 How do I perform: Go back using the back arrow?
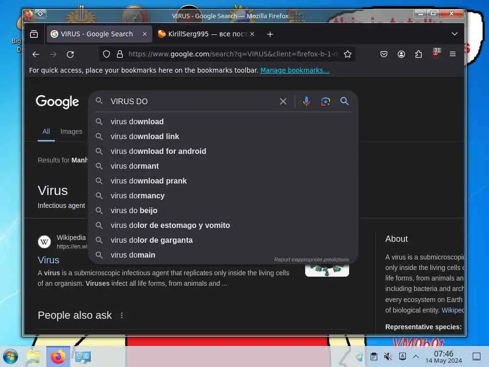coord(36,54)
